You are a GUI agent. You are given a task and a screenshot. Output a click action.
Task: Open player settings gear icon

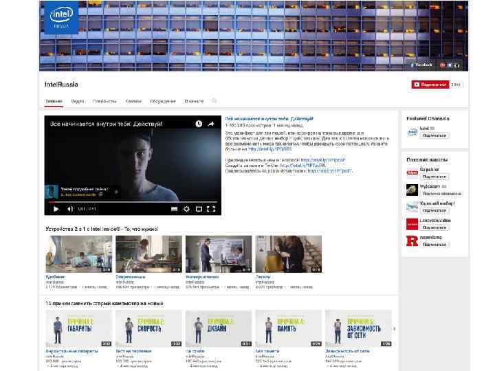tap(186, 209)
